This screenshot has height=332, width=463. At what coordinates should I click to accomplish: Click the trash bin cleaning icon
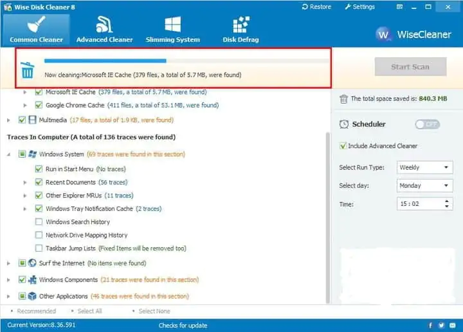[x=27, y=69]
